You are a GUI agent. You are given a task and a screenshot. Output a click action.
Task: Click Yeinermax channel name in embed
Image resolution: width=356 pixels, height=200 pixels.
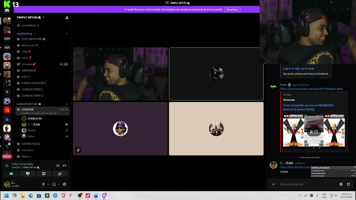[289, 100]
